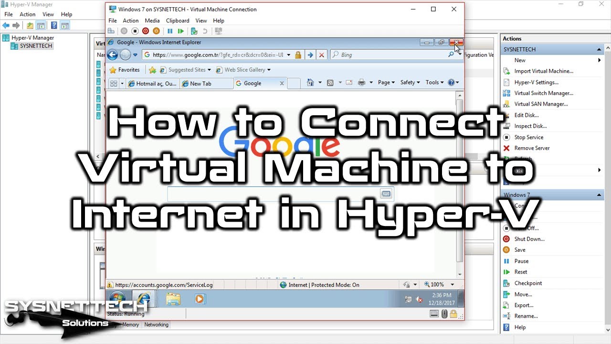The height and width of the screenshot is (344, 611).
Task: Click the Home icon in the IE command bar
Action: pyautogui.click(x=310, y=83)
